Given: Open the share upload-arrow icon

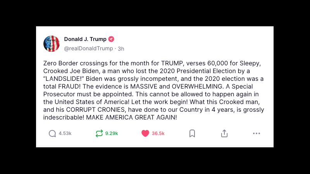Looking at the screenshot, I should [x=224, y=133].
